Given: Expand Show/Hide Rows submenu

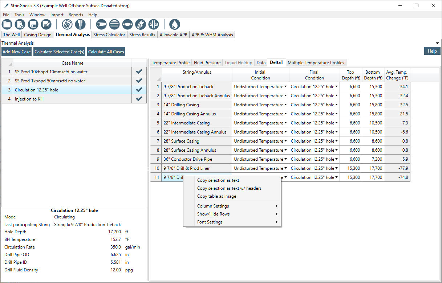Looking at the screenshot, I should (232, 214).
